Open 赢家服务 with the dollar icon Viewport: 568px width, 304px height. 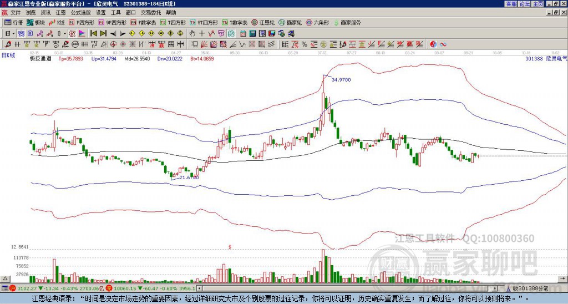pyautogui.click(x=347, y=22)
